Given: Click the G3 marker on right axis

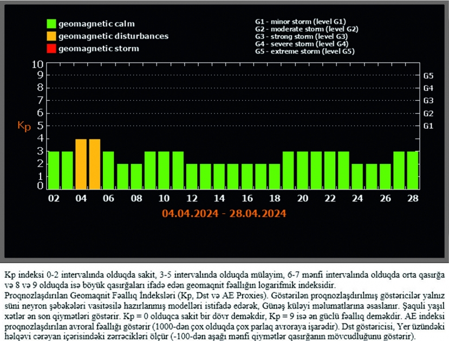Looking at the screenshot, I should [x=428, y=101].
